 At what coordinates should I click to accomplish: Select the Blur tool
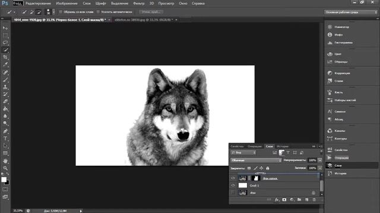point(5,116)
